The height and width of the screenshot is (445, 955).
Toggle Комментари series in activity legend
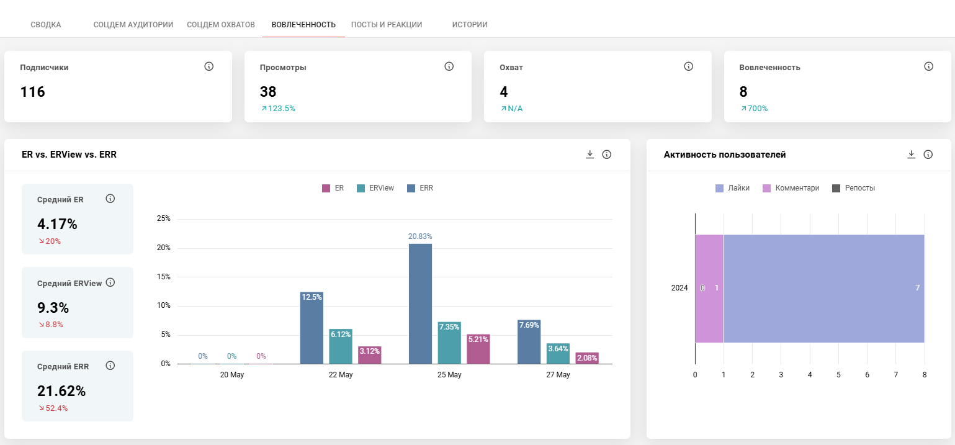coord(791,188)
